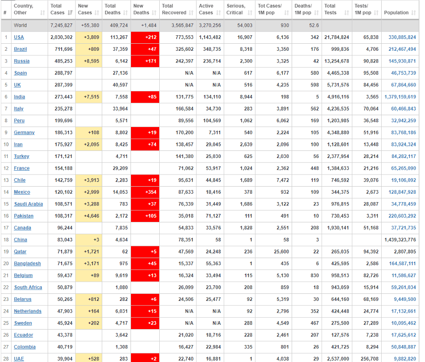
Task: Sort by Tot Cases/1M pop sort icon
Action: coord(286,13)
